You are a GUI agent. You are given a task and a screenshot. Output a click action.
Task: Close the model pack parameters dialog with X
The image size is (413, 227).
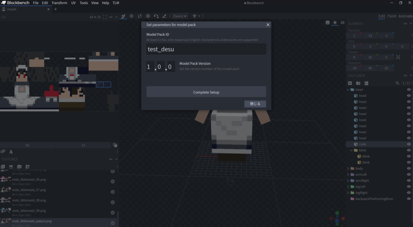click(x=268, y=25)
